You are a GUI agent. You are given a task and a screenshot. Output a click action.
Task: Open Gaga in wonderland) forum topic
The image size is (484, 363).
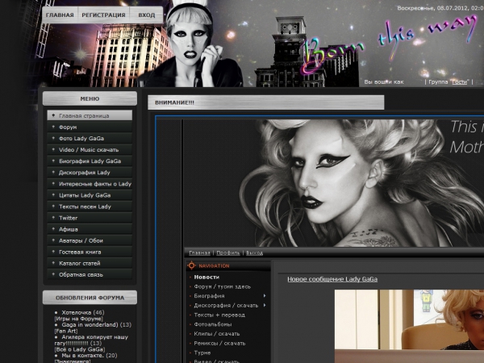coord(90,325)
